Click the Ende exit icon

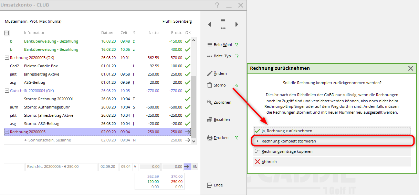[x=210, y=185]
